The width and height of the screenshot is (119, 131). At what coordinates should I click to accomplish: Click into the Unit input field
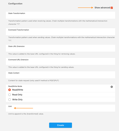[x=61, y=108]
